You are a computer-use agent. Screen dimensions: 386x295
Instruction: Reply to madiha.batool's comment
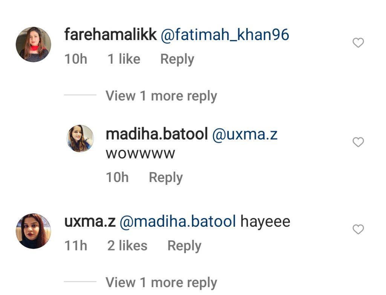[x=166, y=178]
